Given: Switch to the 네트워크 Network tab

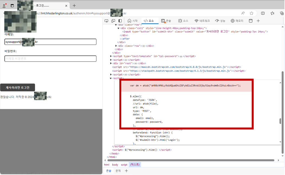Looking at the screenshot, I should [202, 21].
